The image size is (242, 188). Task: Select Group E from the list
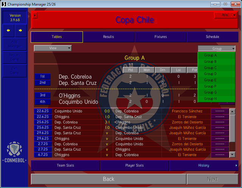point(216,80)
